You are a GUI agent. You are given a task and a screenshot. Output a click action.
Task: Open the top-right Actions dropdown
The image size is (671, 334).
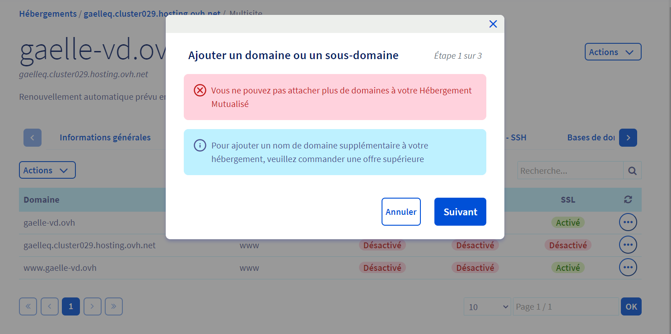(x=612, y=52)
